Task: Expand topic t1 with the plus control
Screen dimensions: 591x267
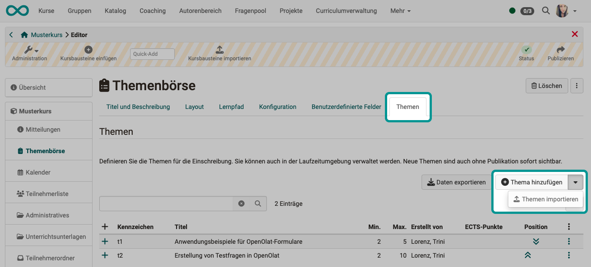Action: coord(105,241)
